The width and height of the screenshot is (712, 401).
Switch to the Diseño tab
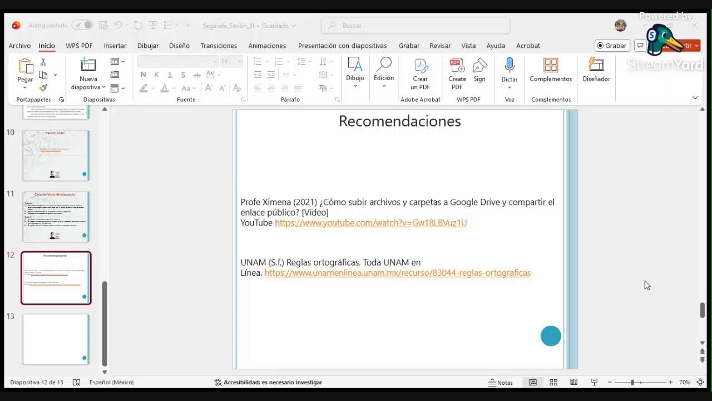[x=179, y=46]
